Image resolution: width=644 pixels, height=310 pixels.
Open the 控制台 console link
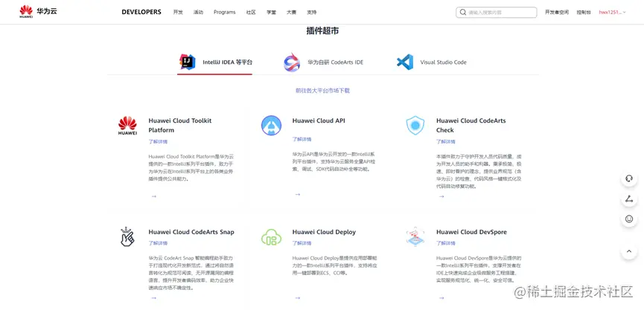(x=584, y=13)
